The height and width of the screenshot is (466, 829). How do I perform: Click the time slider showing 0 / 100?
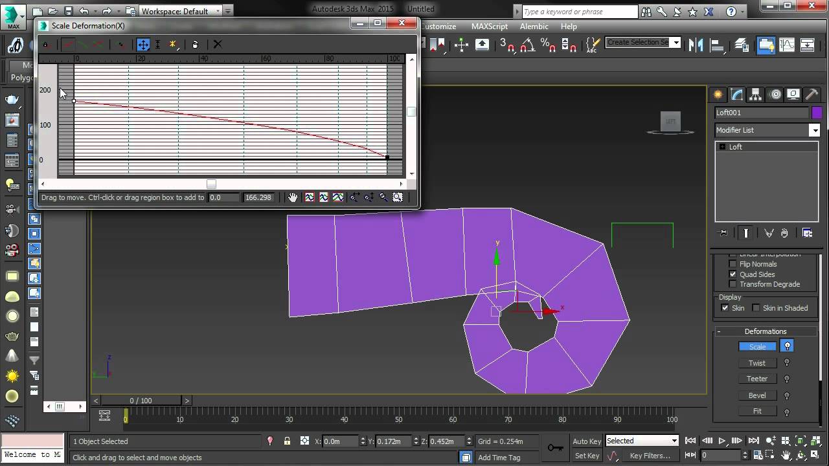point(141,401)
